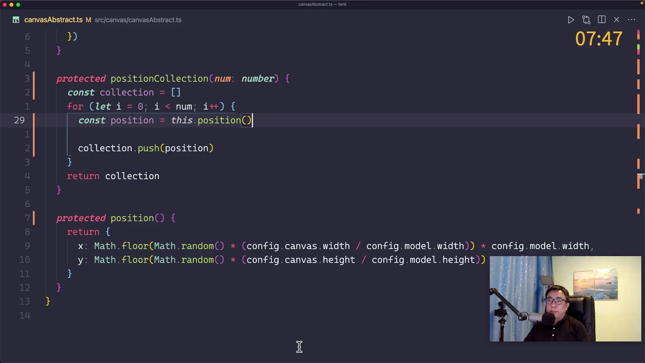This screenshot has height=363, width=645.
Task: Run the code with the play icon
Action: (571, 20)
